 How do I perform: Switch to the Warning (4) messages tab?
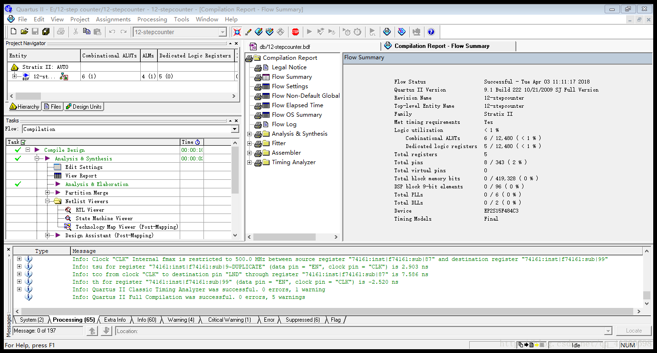pos(180,320)
